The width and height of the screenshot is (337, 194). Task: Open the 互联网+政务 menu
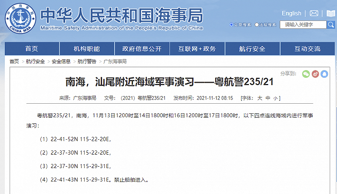pyautogui.click(x=197, y=49)
